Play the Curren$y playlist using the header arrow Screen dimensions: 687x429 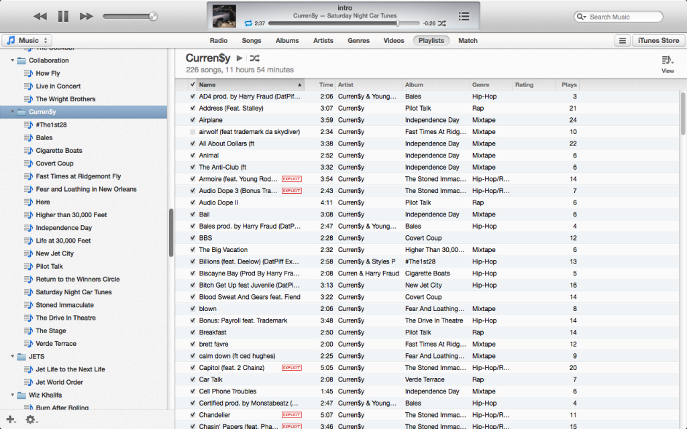(240, 58)
